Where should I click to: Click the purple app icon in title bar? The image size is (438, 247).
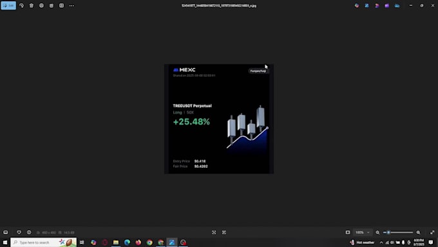pyautogui.click(x=387, y=6)
